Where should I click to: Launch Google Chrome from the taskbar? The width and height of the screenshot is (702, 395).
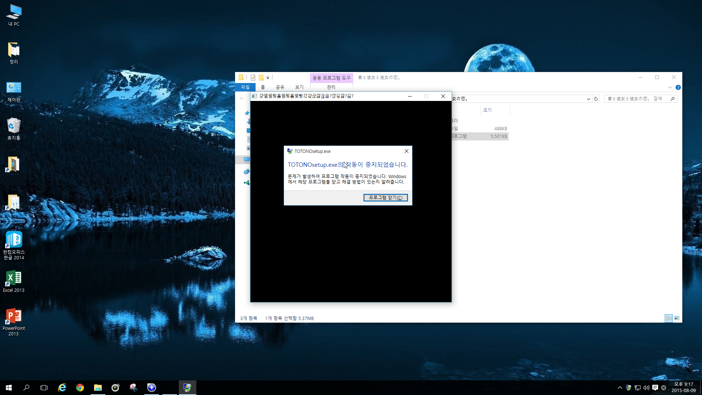(x=80, y=387)
